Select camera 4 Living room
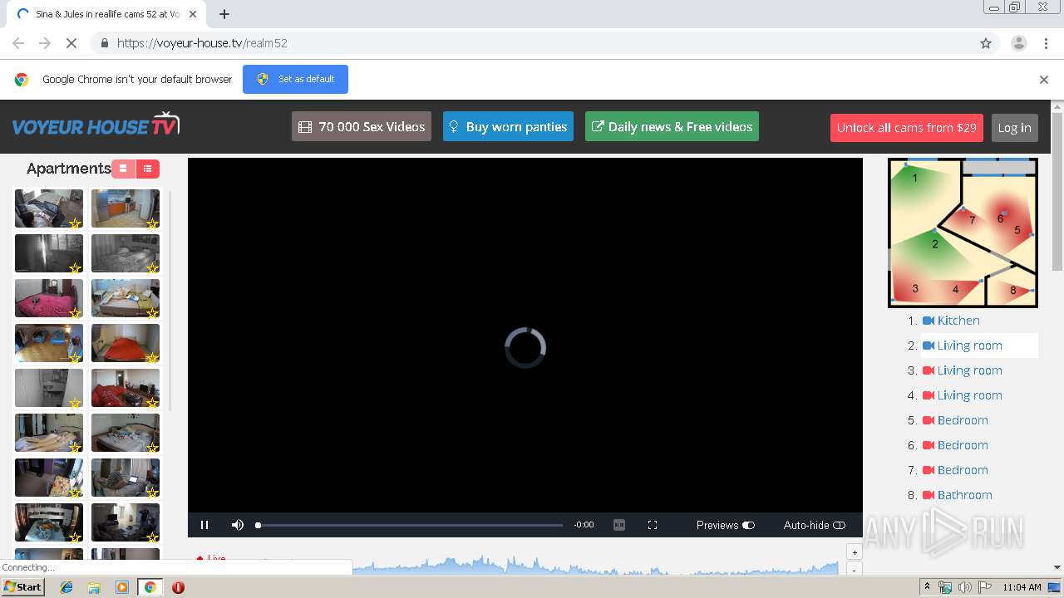Screen dimensions: 1064x598 969,395
